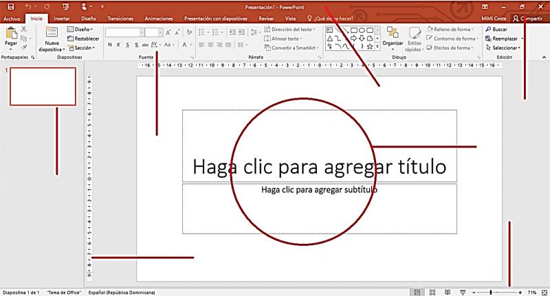Fit slide to current window icon
Image resolution: width=550 pixels, height=296 pixels.
pyautogui.click(x=544, y=292)
